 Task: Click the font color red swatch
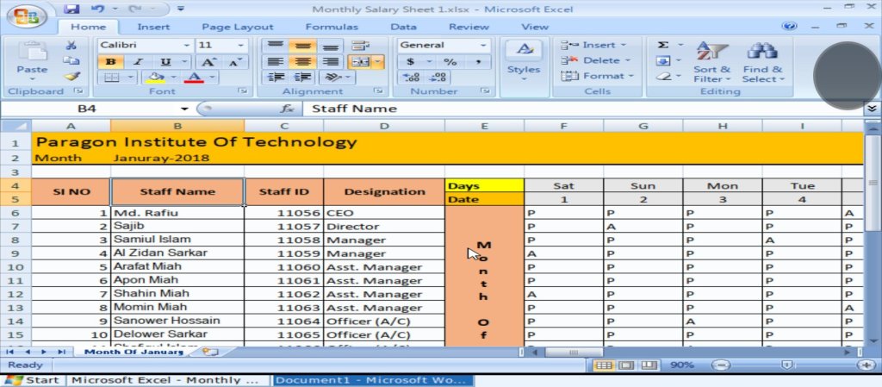pos(195,78)
